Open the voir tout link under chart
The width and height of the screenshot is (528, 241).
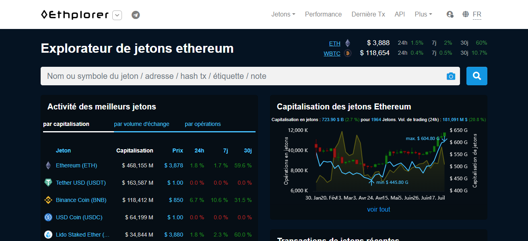(379, 209)
